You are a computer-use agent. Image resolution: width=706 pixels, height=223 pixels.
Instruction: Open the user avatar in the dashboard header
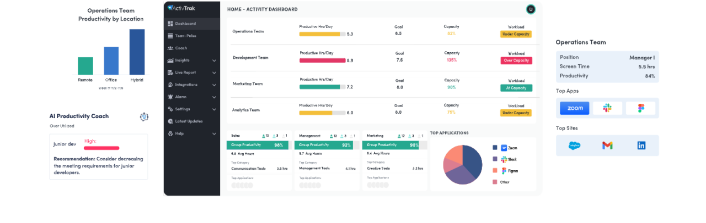tap(531, 9)
